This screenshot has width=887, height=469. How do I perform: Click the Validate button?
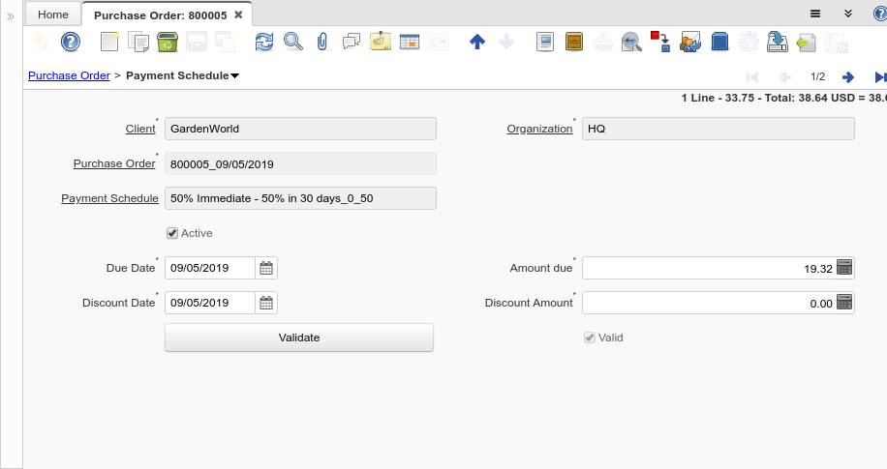(x=299, y=337)
